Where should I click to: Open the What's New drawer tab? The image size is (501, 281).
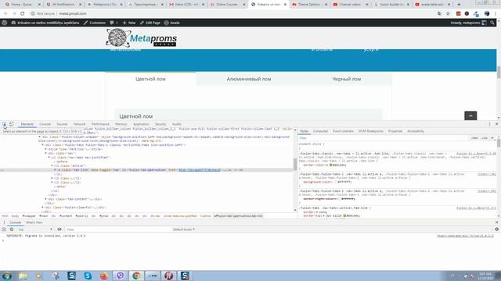pyautogui.click(x=34, y=222)
